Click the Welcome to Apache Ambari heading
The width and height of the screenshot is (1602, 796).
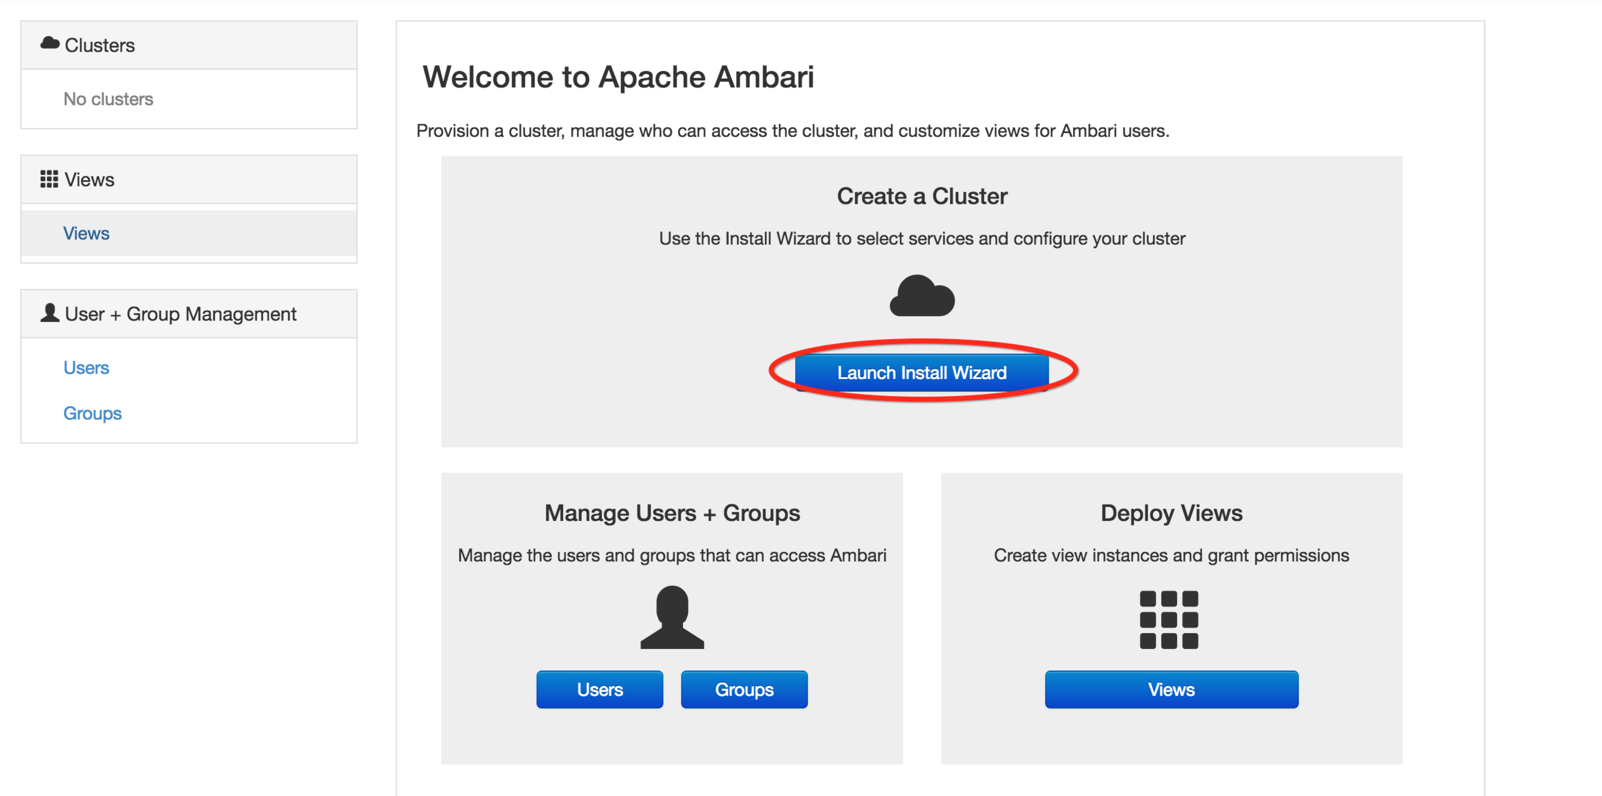point(618,78)
